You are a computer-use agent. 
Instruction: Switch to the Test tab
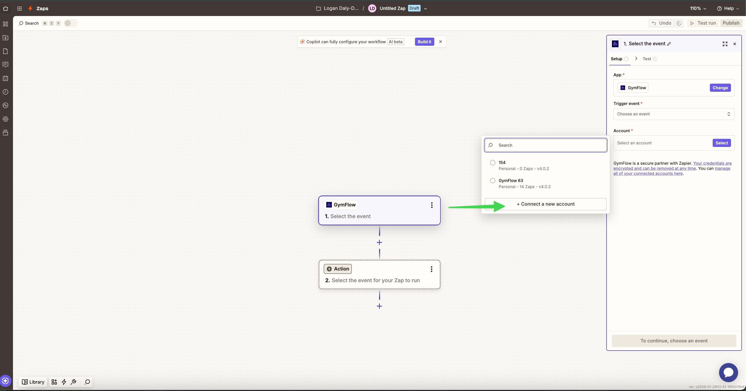pos(650,59)
